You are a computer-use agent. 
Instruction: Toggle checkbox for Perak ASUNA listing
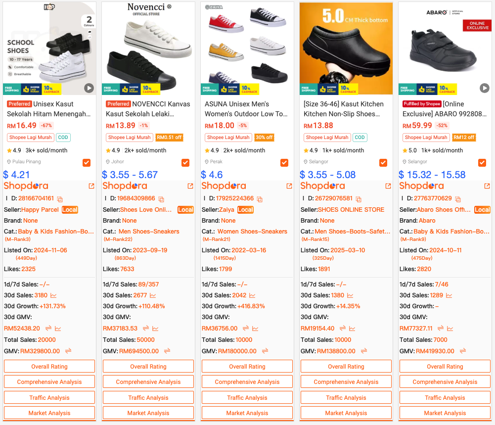click(284, 163)
